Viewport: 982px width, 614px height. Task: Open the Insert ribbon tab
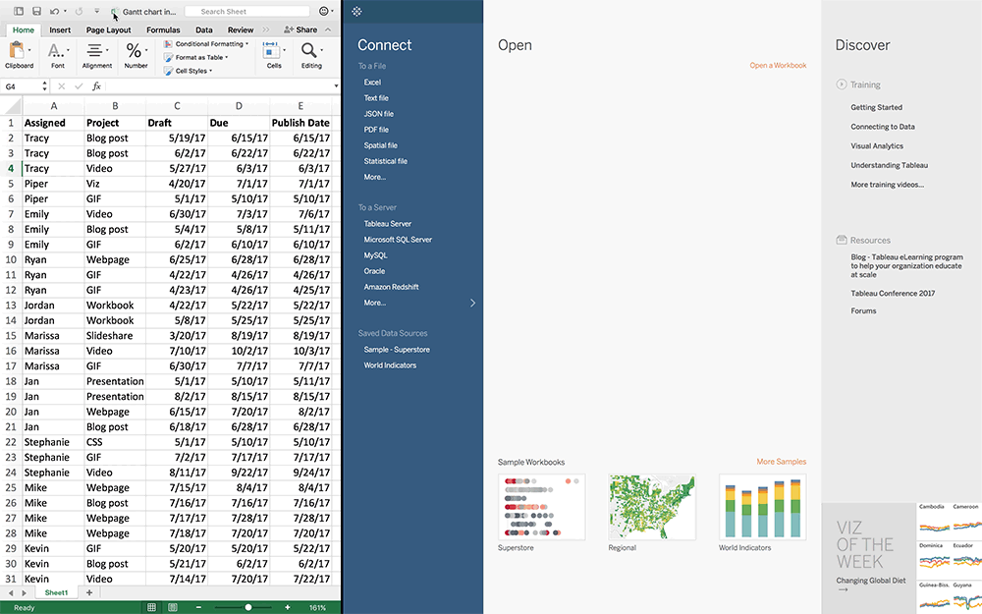click(60, 29)
